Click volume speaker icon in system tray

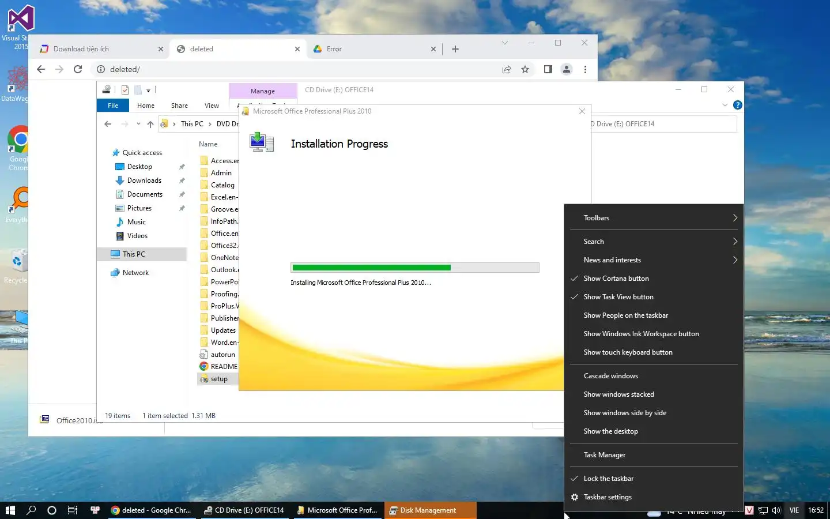point(776,510)
